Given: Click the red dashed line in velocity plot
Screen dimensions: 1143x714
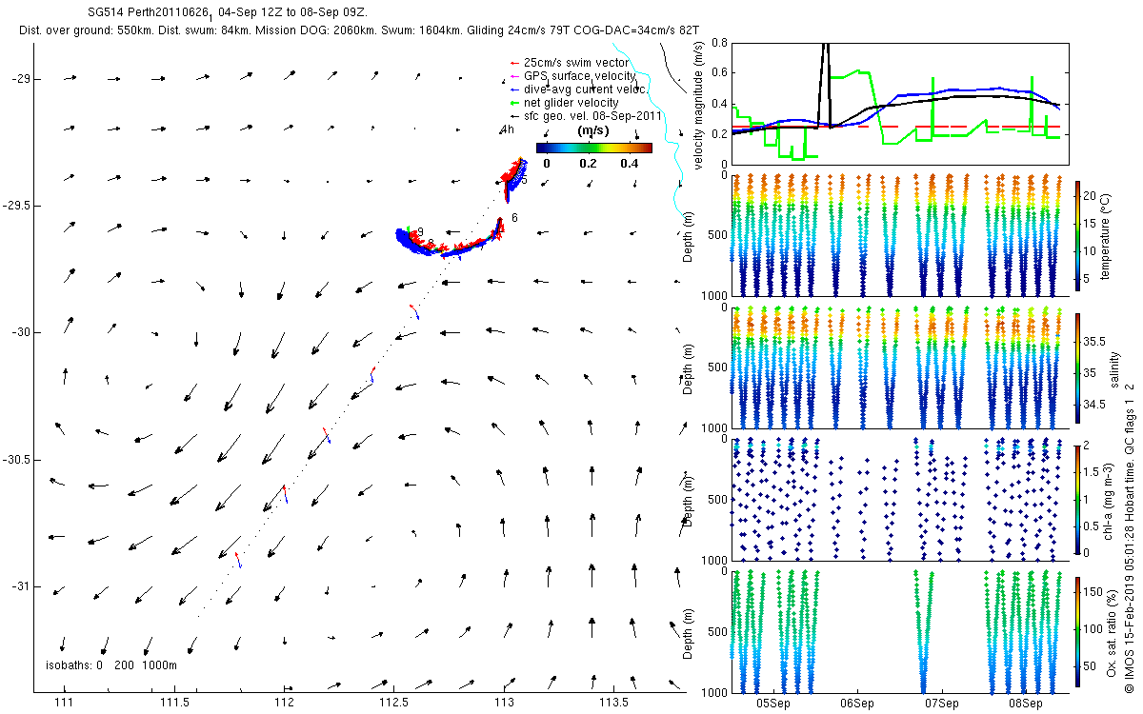Looking at the screenshot, I should tap(895, 127).
